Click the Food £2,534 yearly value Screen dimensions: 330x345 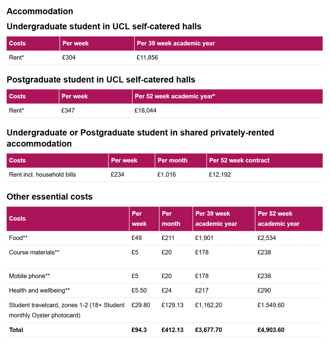pyautogui.click(x=267, y=238)
